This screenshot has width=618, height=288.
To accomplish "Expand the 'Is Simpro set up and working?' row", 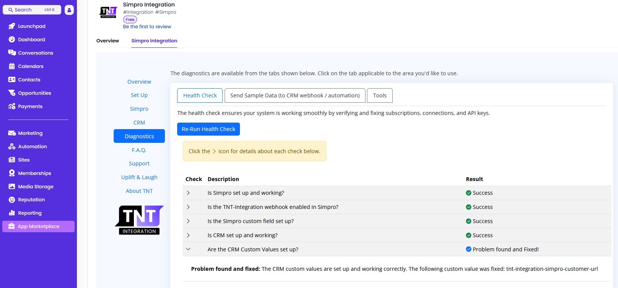I will pyautogui.click(x=188, y=193).
